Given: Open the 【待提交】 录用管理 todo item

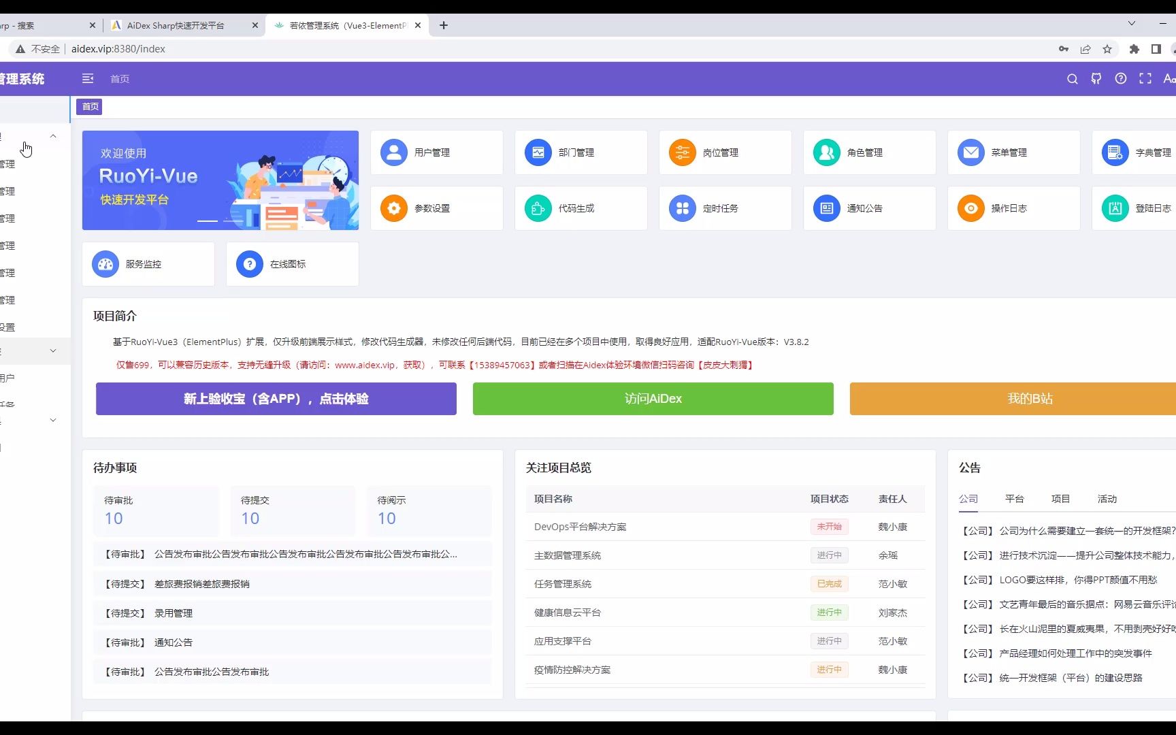Looking at the screenshot, I should 293,613.
